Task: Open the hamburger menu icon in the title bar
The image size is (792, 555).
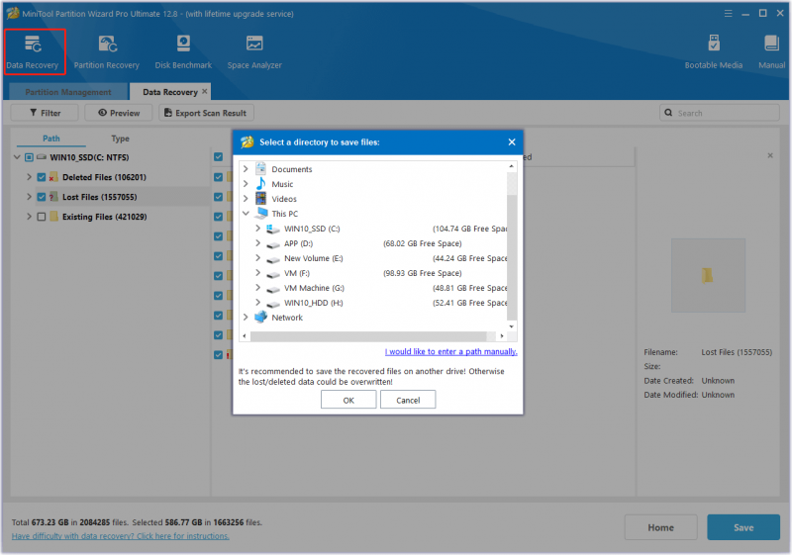Action: coord(728,14)
